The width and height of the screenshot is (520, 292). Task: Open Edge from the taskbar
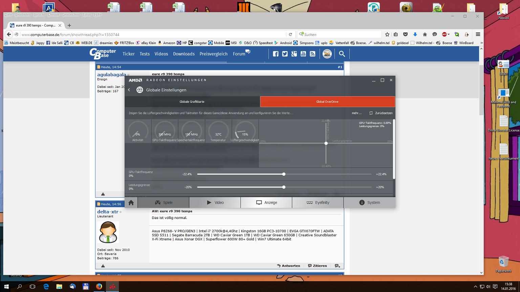[x=46, y=287]
